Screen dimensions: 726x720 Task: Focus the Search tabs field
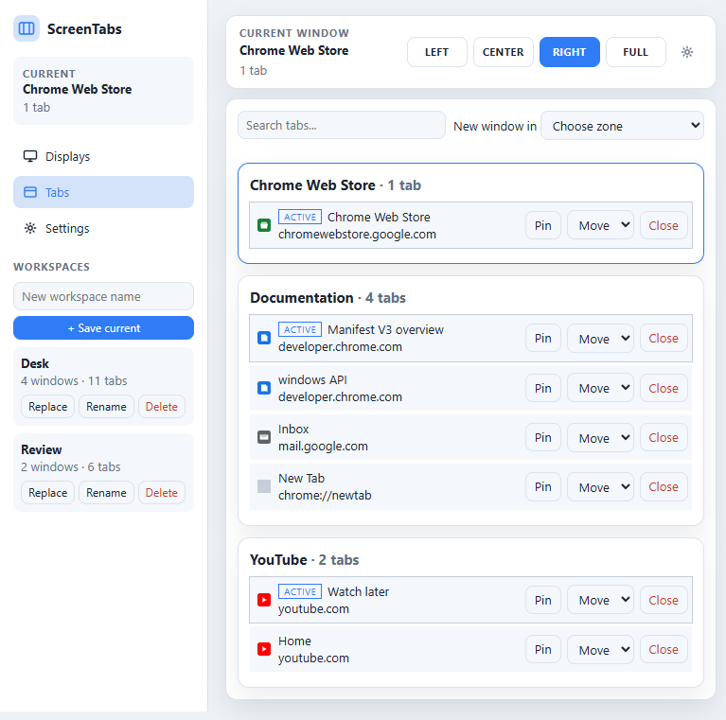pyautogui.click(x=342, y=125)
